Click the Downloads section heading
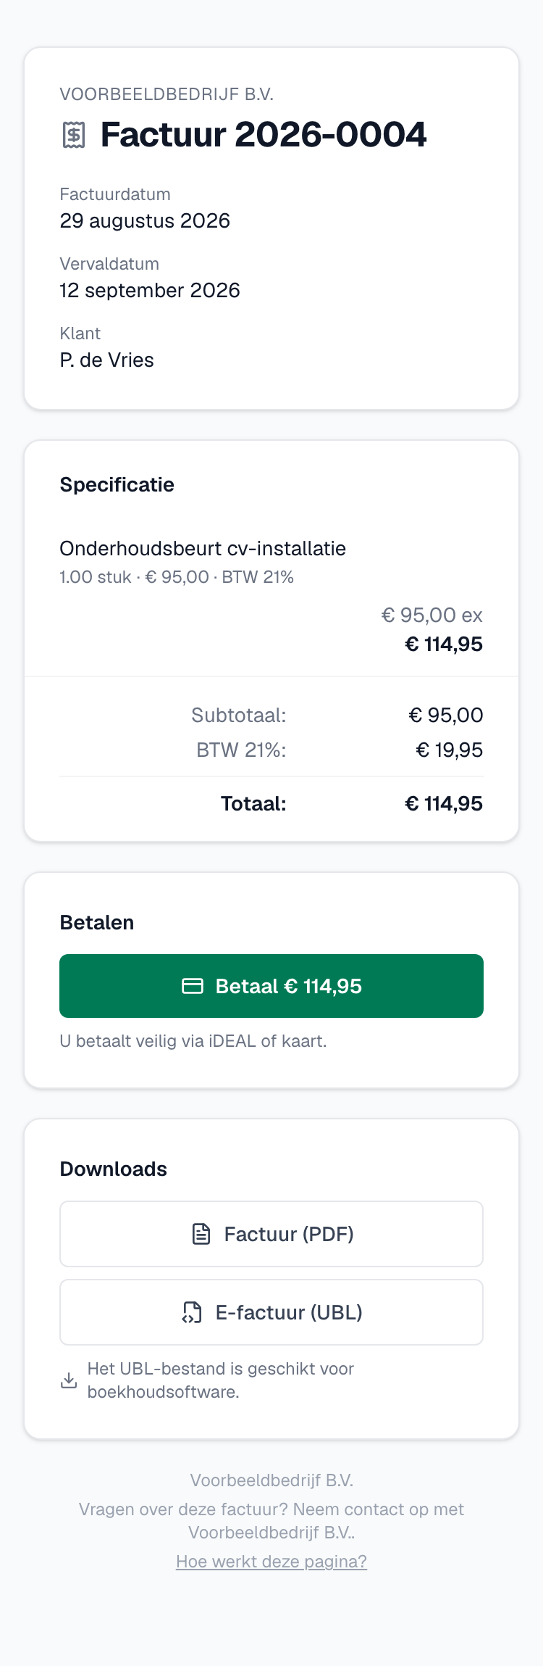This screenshot has height=1666, width=543. point(113,1169)
